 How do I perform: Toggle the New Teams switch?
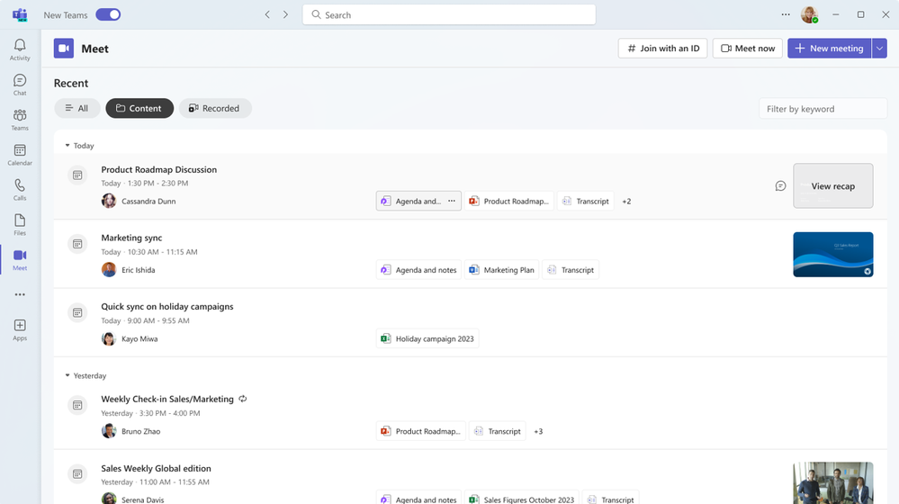[108, 14]
